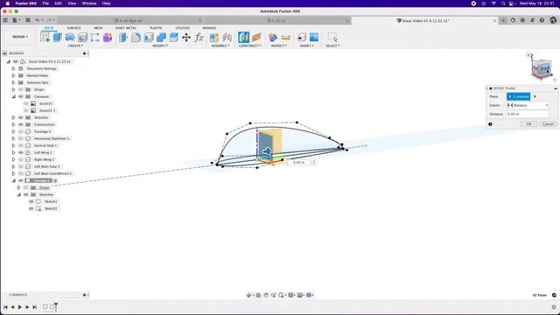Click the Undo arrow
This screenshot has height=315, width=560.
[38, 20]
